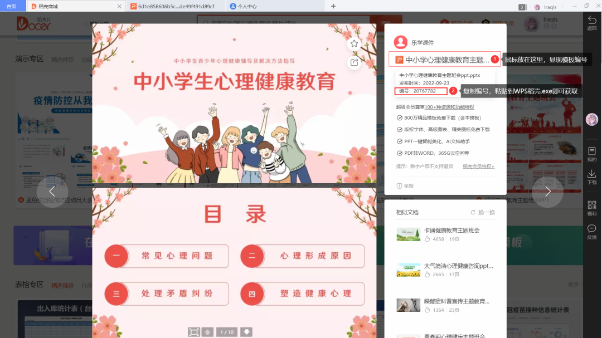Click the Docer logo
Image resolution: width=602 pixels, height=338 pixels.
click(34, 24)
